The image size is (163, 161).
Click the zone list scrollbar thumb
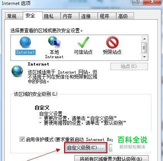(144, 48)
